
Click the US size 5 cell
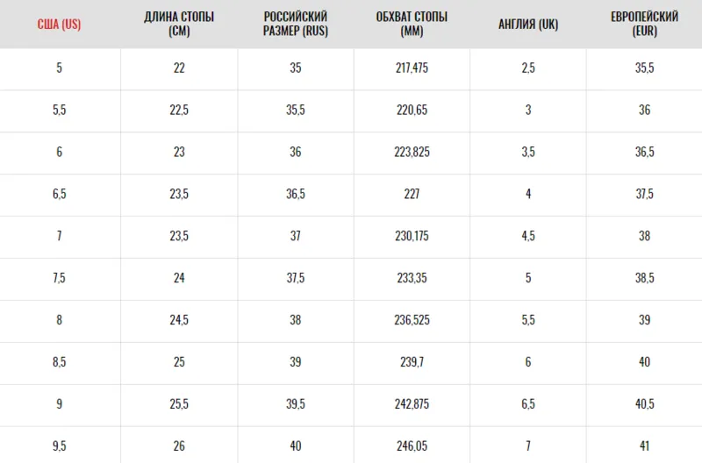click(x=59, y=68)
